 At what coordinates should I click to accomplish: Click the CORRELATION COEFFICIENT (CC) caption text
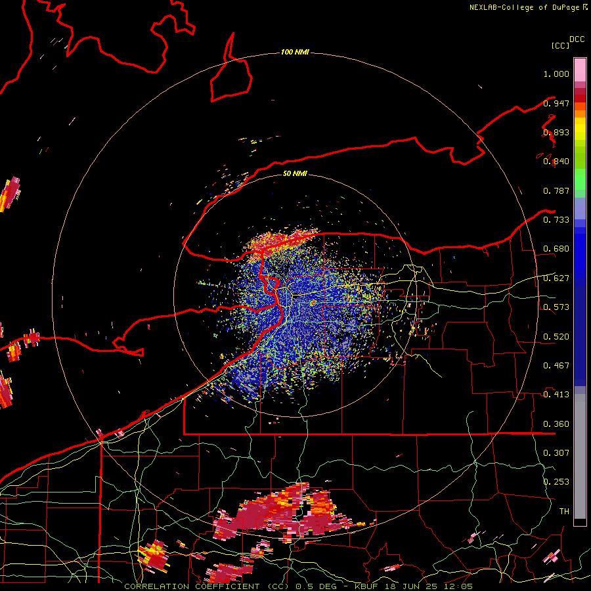coord(207,586)
